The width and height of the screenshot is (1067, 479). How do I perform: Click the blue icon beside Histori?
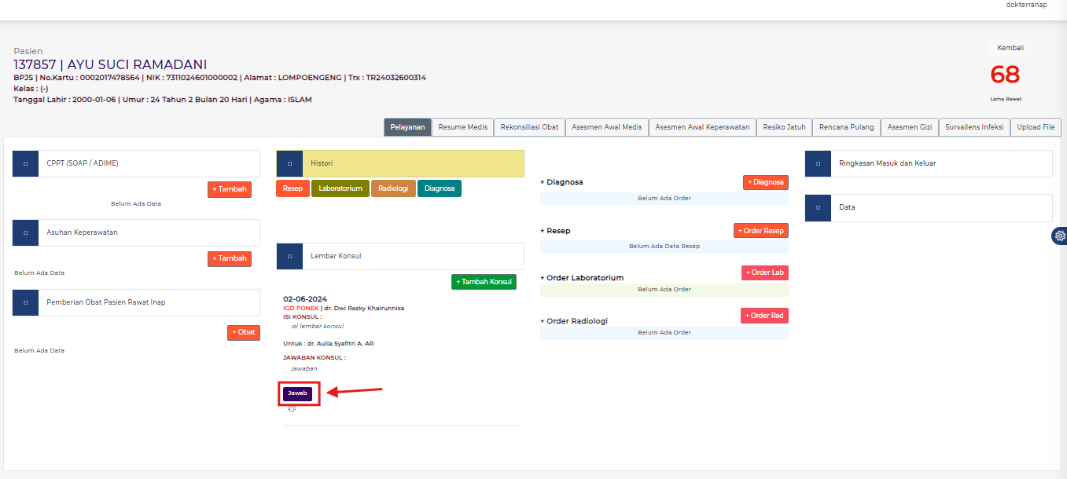[289, 163]
